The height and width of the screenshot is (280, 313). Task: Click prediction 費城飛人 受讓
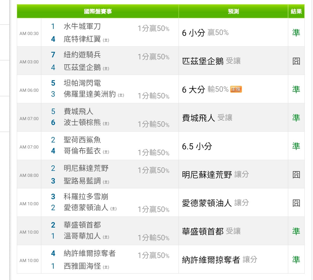point(207,118)
